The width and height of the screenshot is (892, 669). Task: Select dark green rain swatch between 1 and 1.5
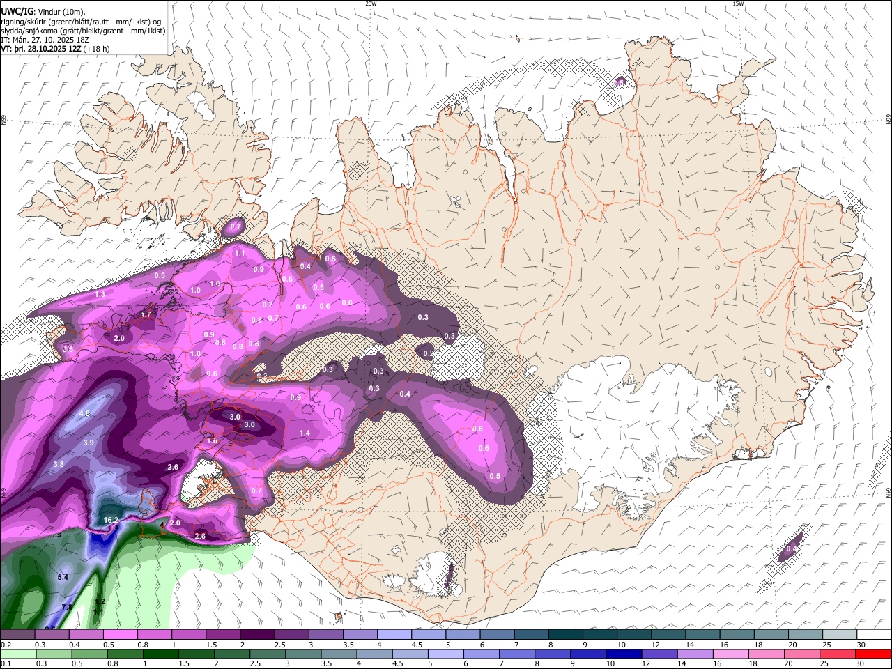click(160, 654)
